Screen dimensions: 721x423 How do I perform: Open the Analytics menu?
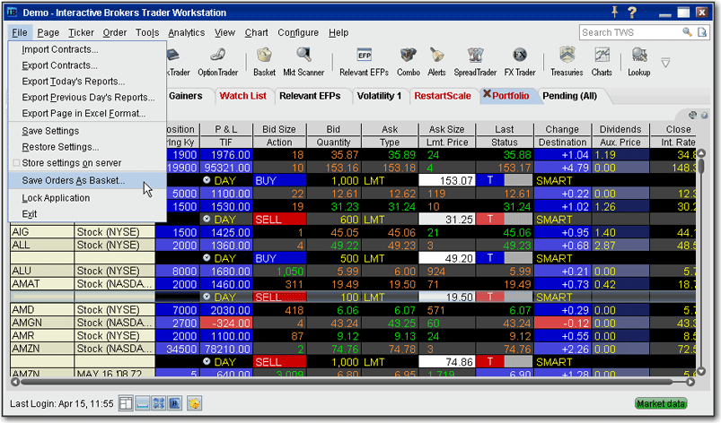(186, 32)
